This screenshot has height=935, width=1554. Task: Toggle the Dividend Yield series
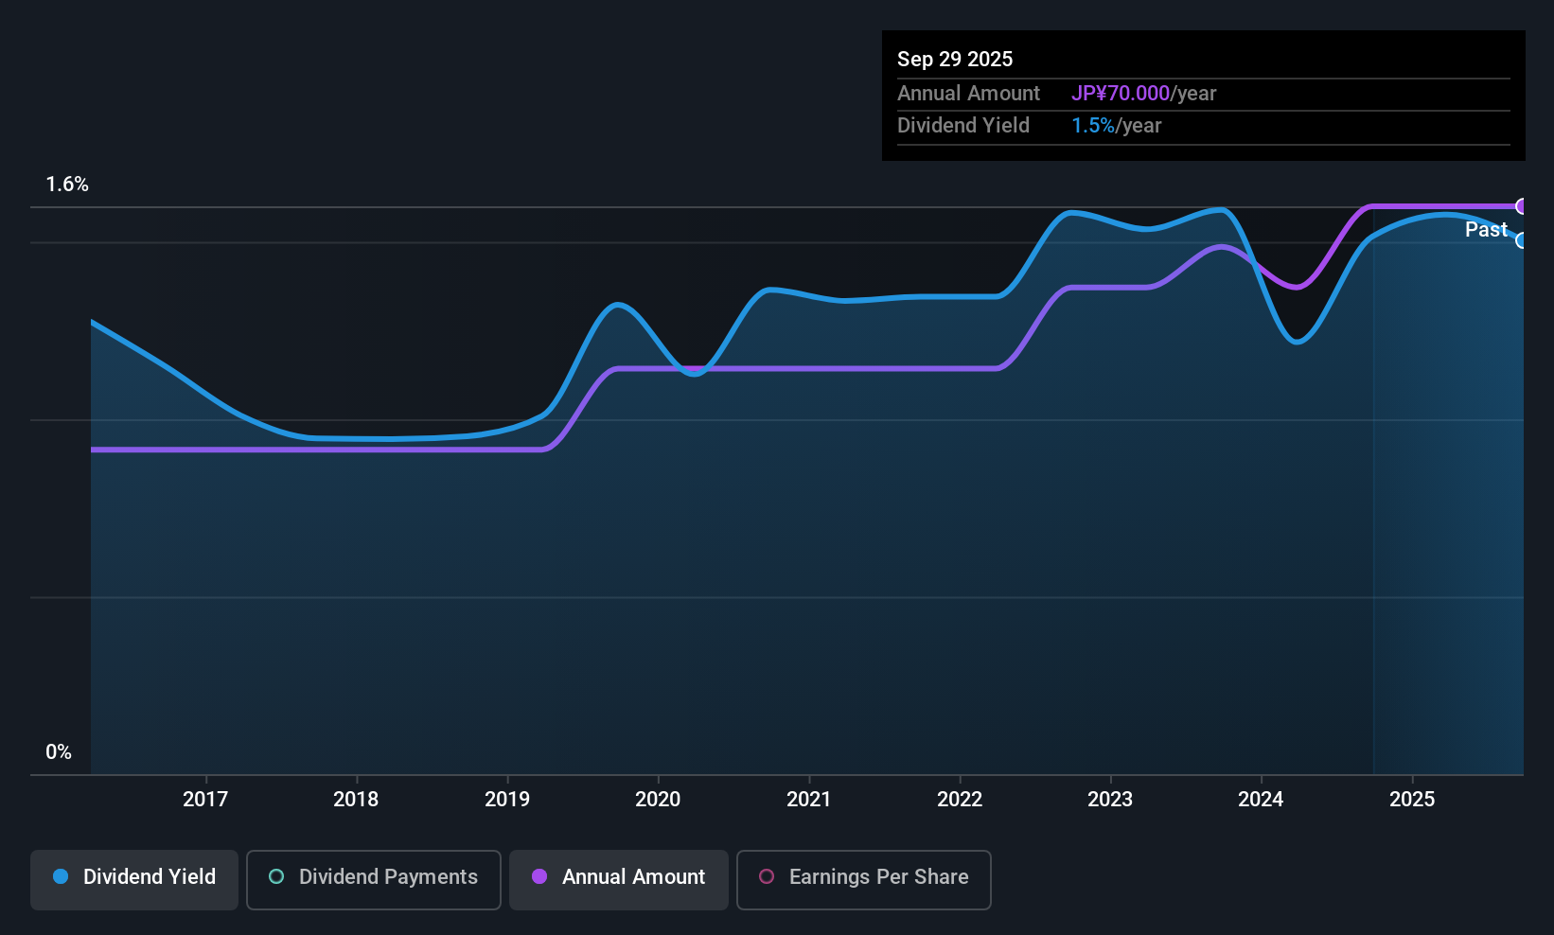click(x=134, y=878)
